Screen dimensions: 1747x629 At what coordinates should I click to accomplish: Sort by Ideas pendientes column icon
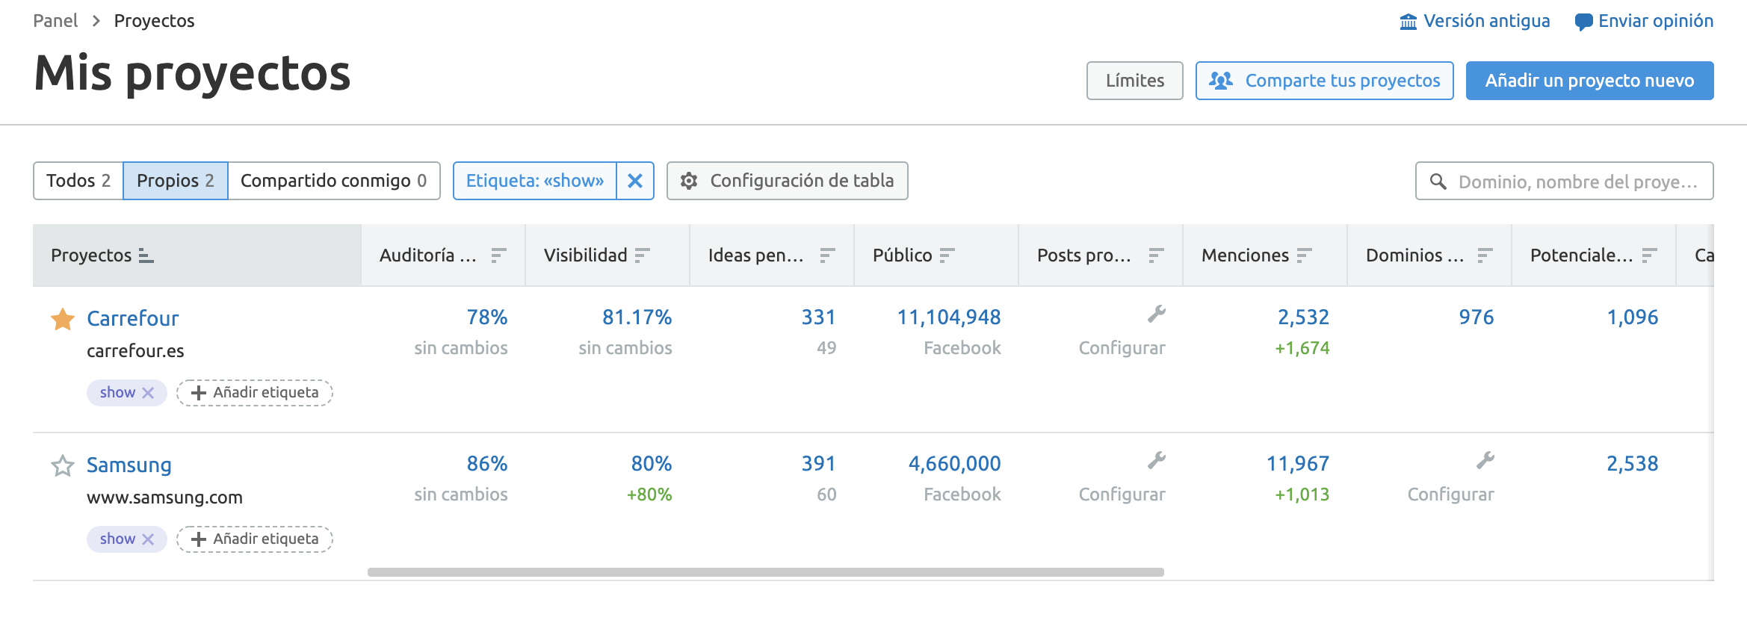827,255
